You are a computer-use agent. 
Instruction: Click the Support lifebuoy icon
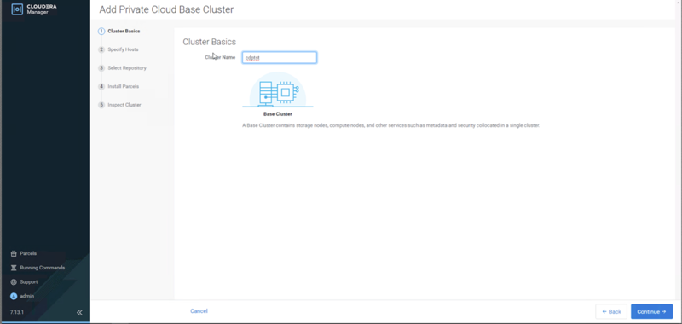click(14, 282)
